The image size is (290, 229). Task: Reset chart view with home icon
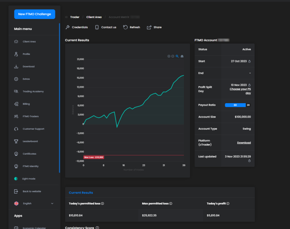click(x=182, y=56)
